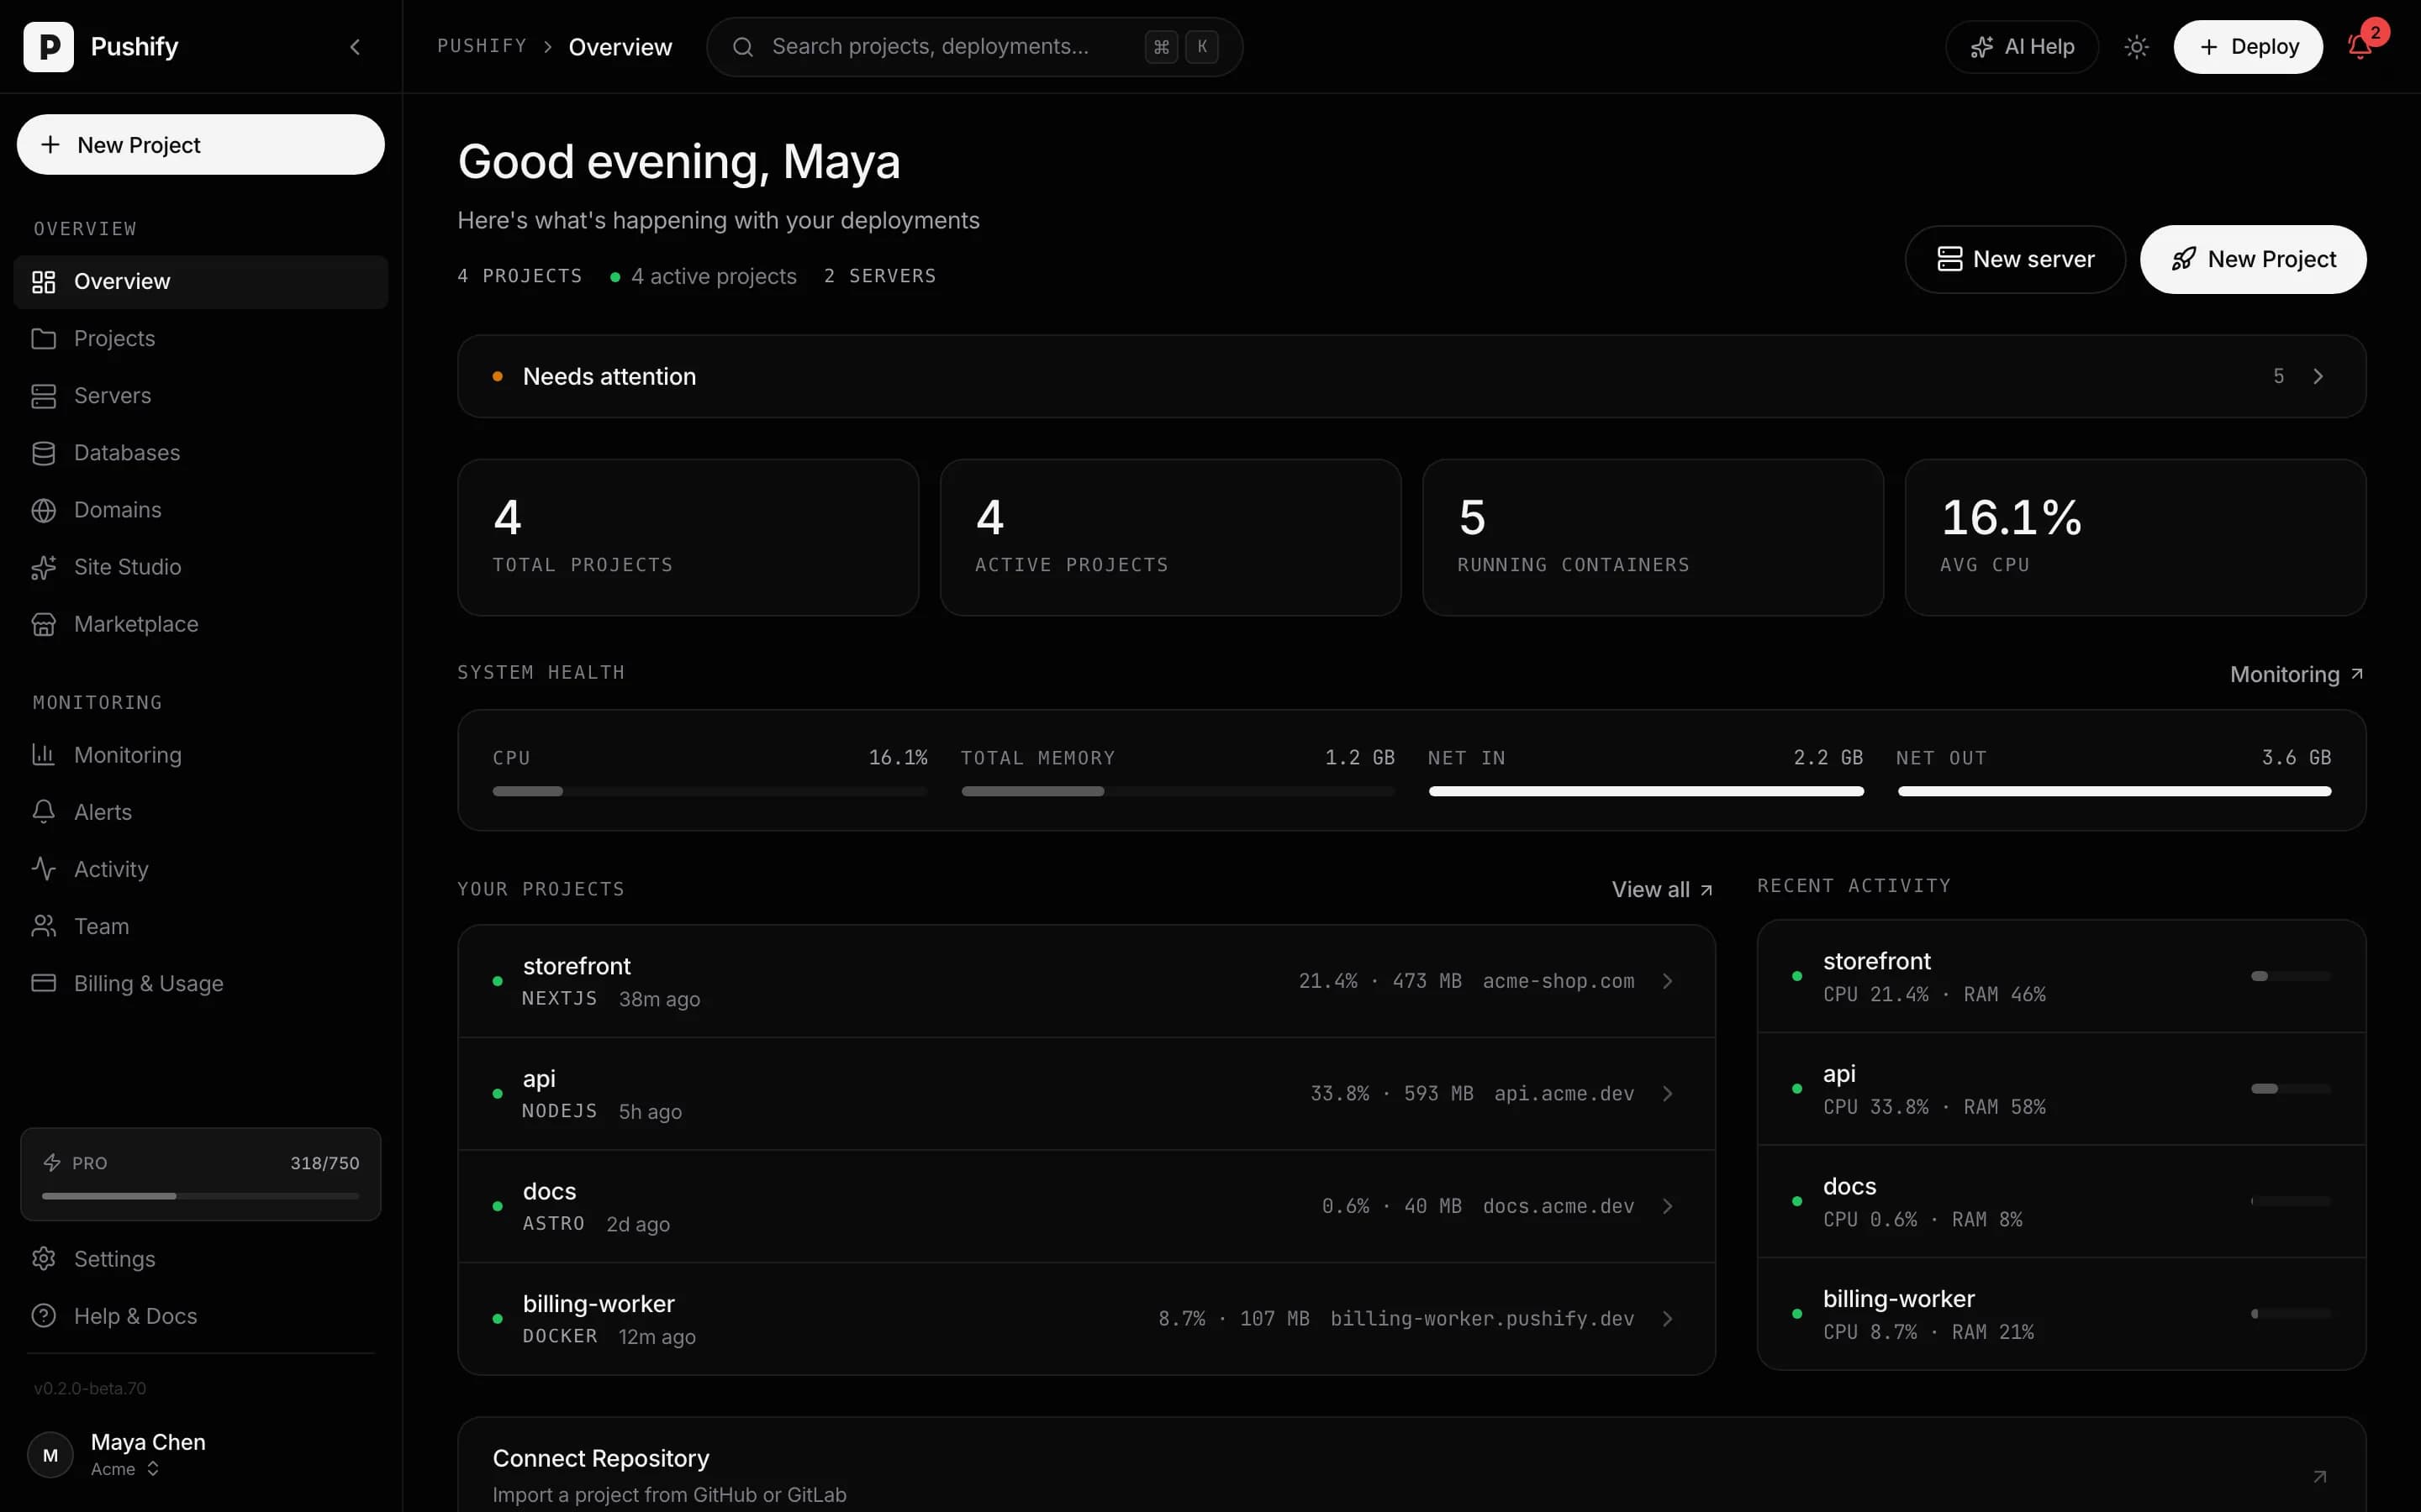Click the Settings gear icon
The width and height of the screenshot is (2421, 1512).
pyautogui.click(x=43, y=1259)
